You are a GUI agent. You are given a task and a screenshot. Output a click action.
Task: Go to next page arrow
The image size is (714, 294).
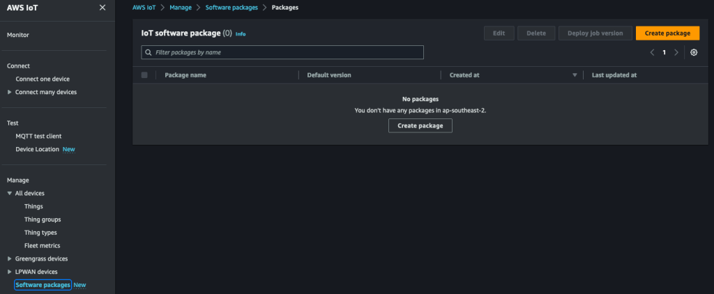tap(676, 52)
